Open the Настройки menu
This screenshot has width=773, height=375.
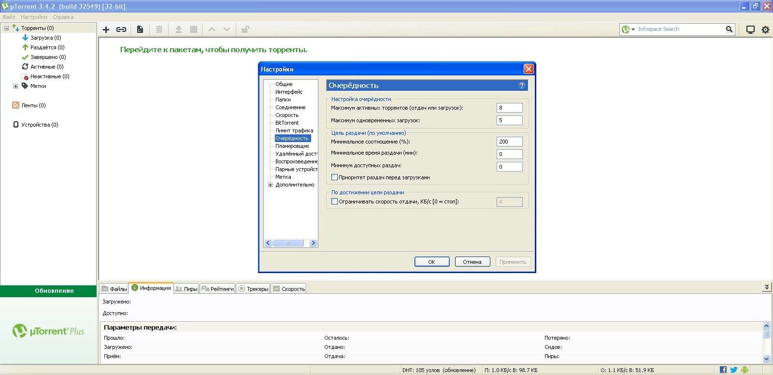coord(34,17)
